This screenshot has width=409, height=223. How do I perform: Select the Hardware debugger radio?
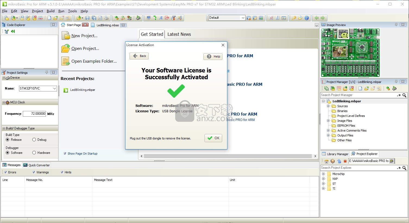pyautogui.click(x=34, y=153)
